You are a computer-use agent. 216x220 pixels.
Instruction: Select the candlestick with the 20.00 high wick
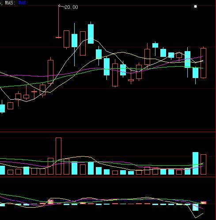click(x=59, y=22)
